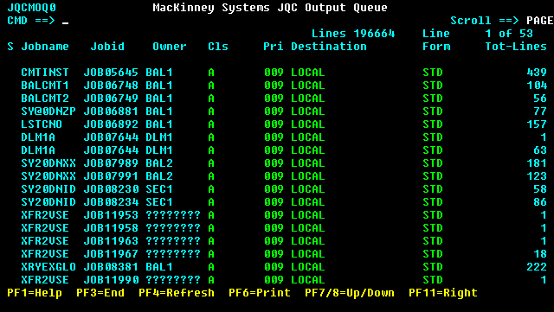Click owner ???????? in JOB11990 row

pyautogui.click(x=173, y=280)
